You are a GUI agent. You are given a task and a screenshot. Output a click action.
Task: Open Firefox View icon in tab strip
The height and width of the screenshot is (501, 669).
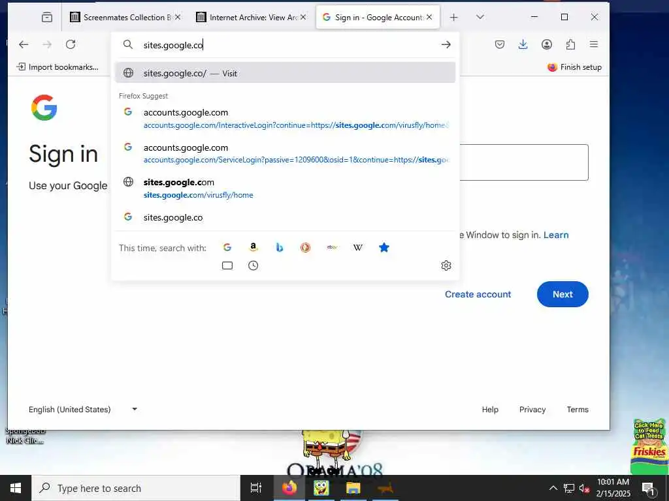pyautogui.click(x=47, y=18)
